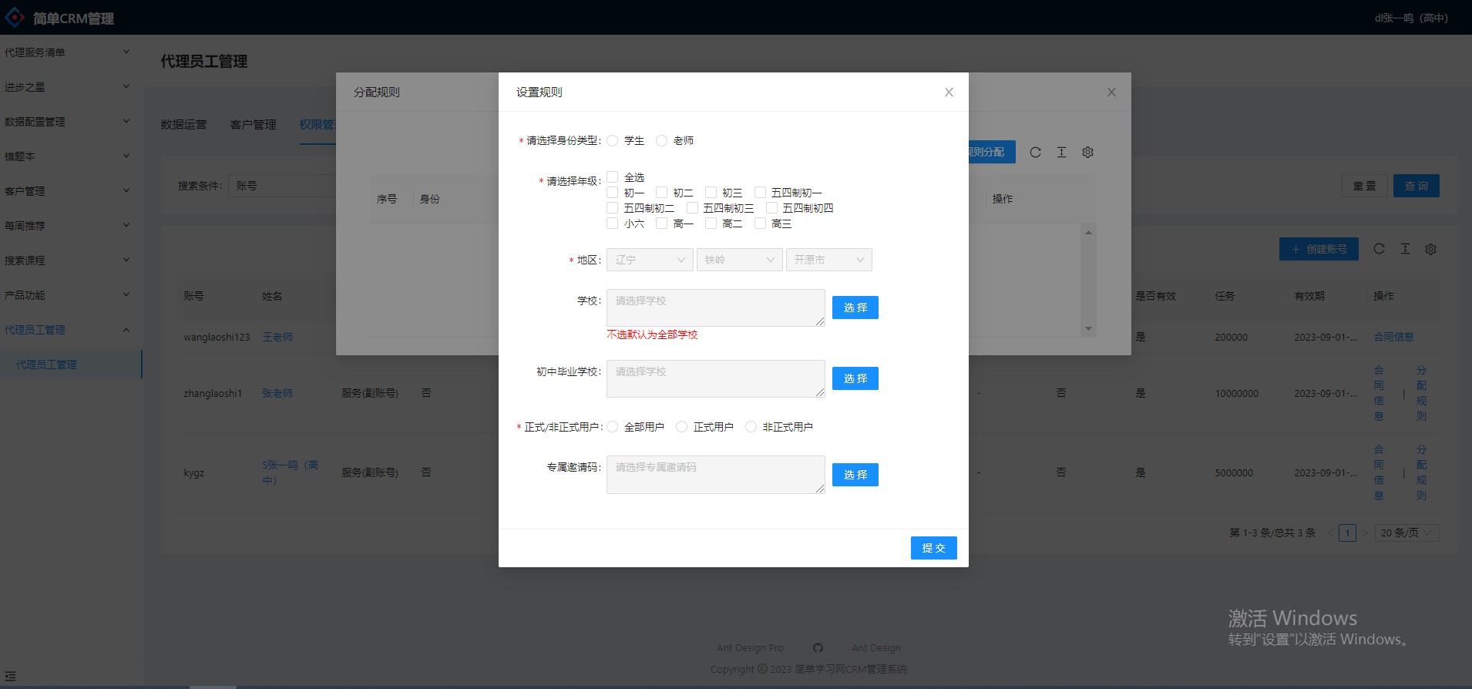The image size is (1472, 689).
Task: Check the 全选 grade checkbox
Action: pyautogui.click(x=613, y=177)
